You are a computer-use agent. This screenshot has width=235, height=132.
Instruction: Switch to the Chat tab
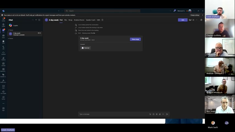coord(61,20)
